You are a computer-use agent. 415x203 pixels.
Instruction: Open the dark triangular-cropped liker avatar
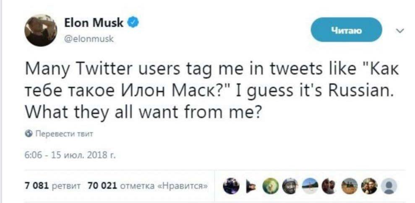point(251,186)
